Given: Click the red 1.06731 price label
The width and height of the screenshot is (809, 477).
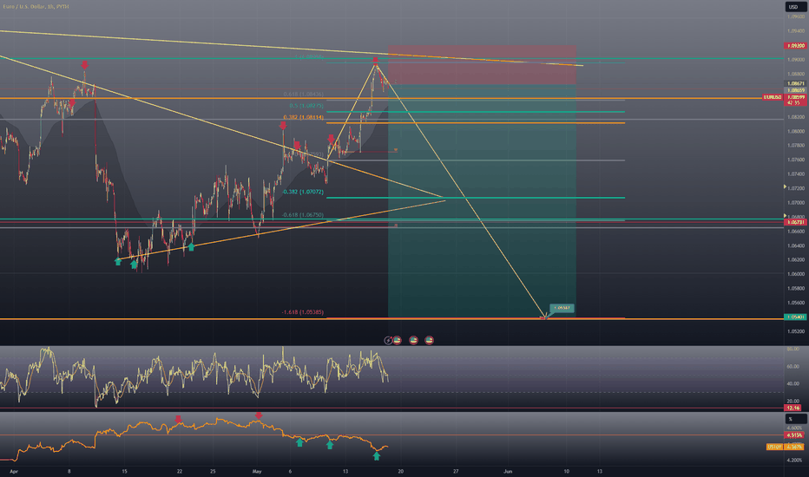Looking at the screenshot, I should [795, 222].
